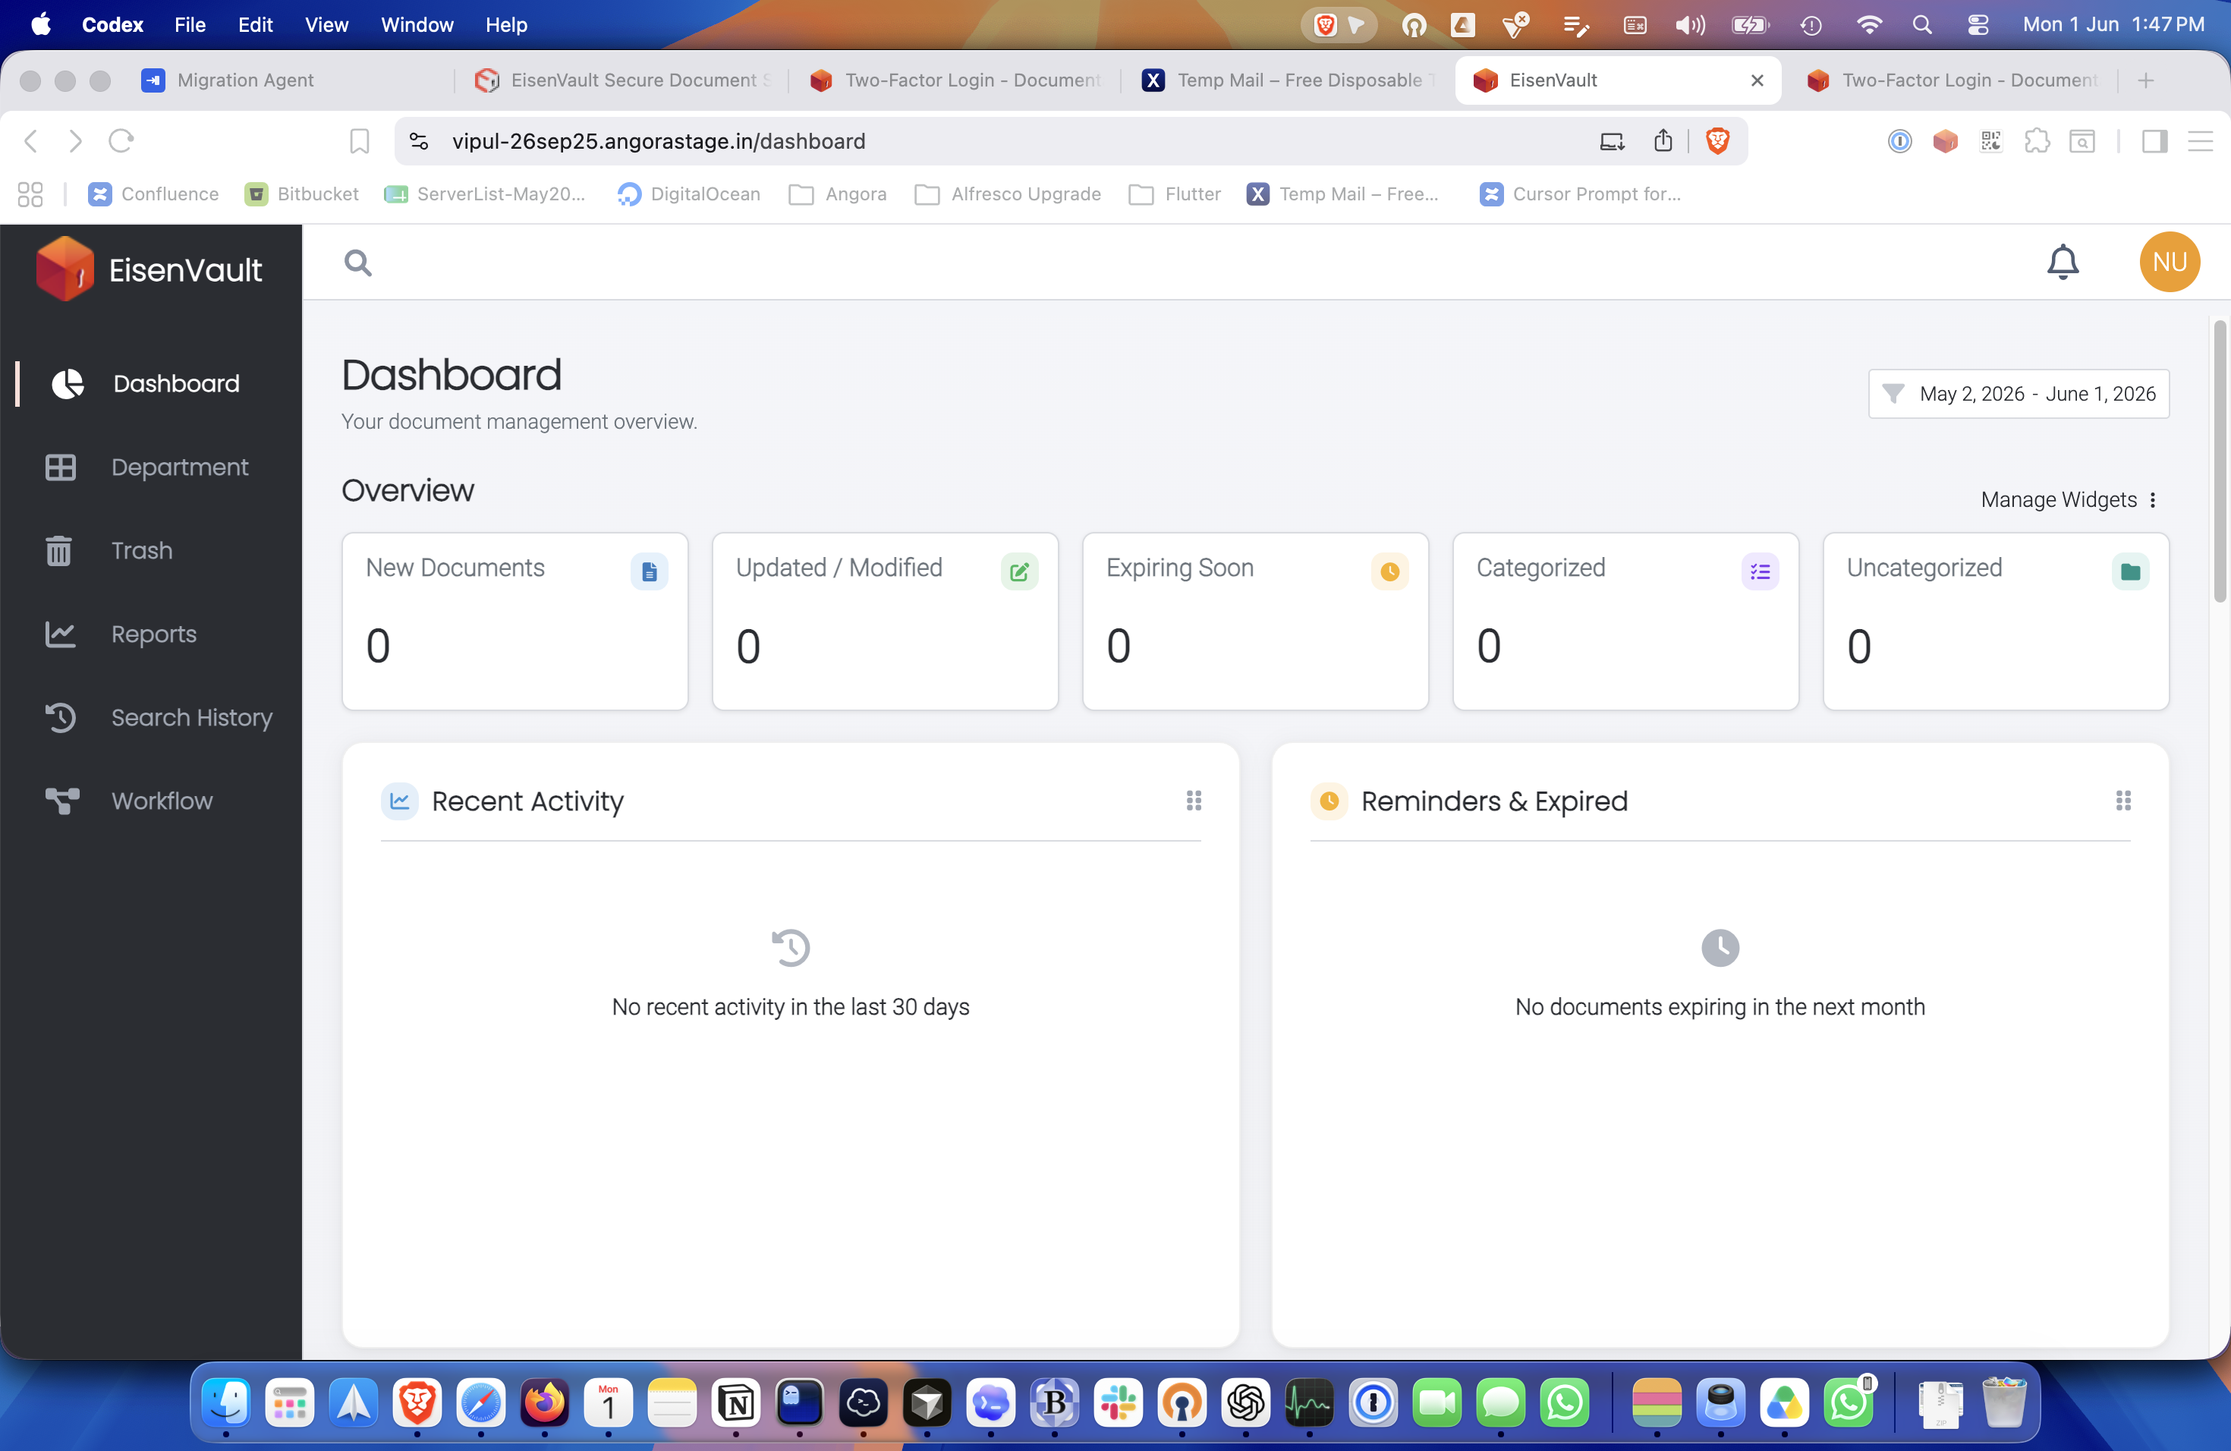The image size is (2231, 1451).
Task: Click the search magnifier icon in header
Action: point(357,263)
